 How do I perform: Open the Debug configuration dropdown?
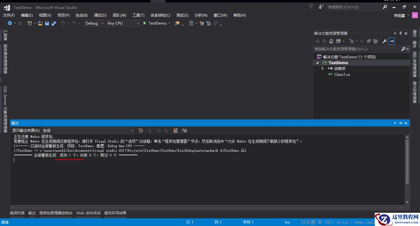tap(94, 23)
